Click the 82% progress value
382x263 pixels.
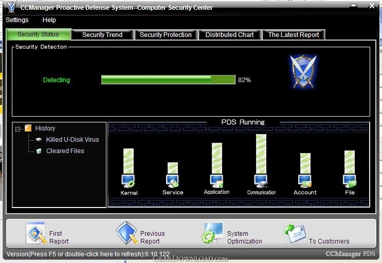[244, 80]
